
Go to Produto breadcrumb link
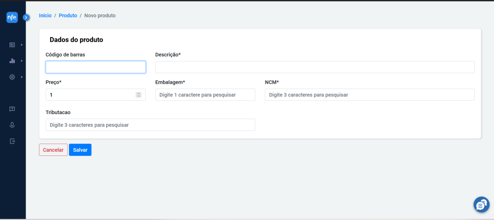(x=68, y=15)
